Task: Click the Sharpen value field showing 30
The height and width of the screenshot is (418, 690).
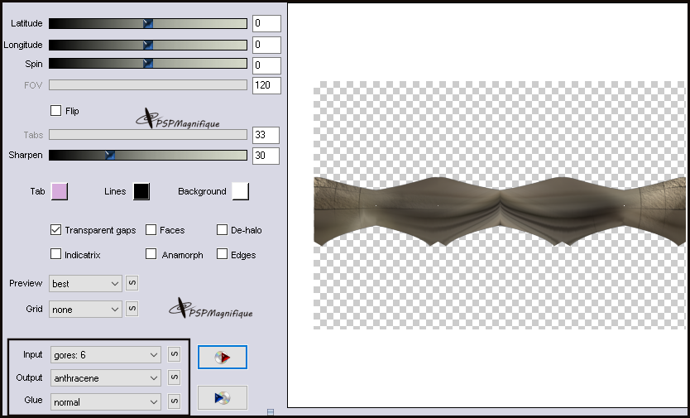Action: click(266, 156)
